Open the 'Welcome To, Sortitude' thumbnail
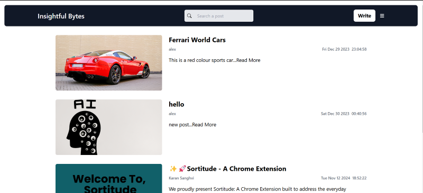The height and width of the screenshot is (193, 423). 109,178
